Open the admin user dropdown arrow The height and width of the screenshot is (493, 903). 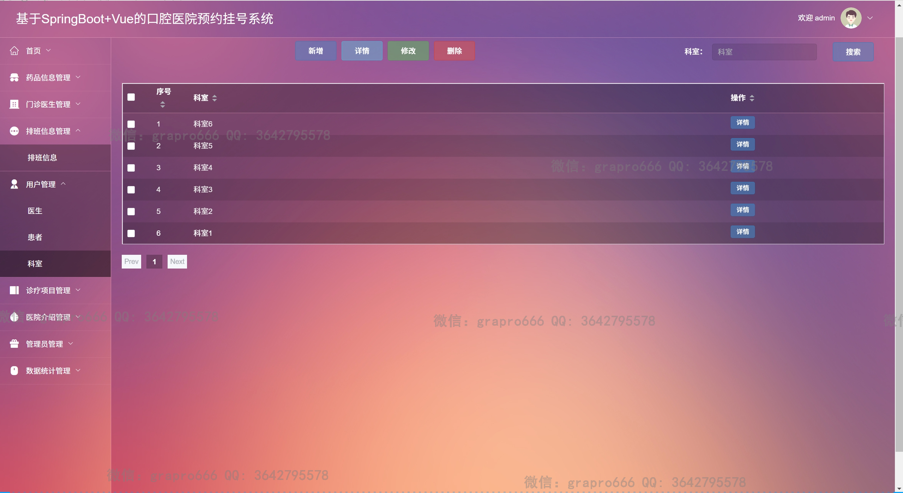(x=870, y=18)
